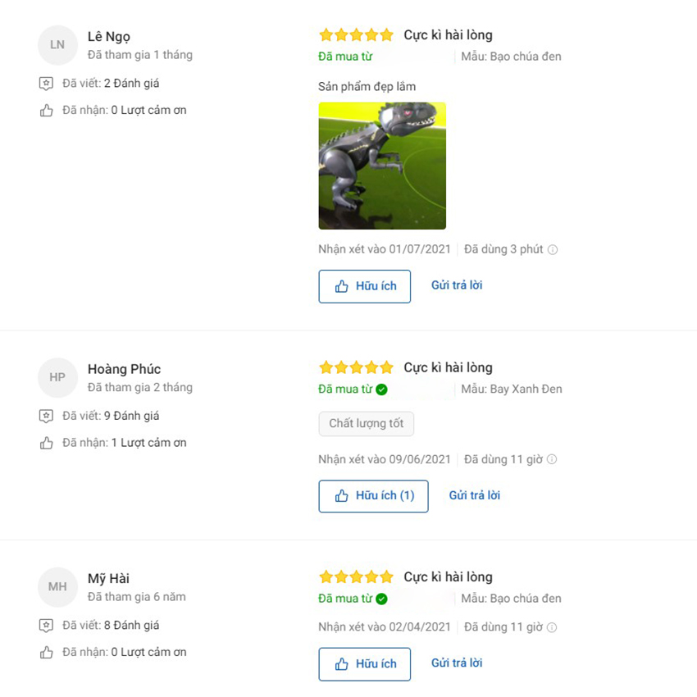Click 'Gửi trả lời' under Mỹ Hài's review
Screen dimensions: 697x697
(457, 663)
